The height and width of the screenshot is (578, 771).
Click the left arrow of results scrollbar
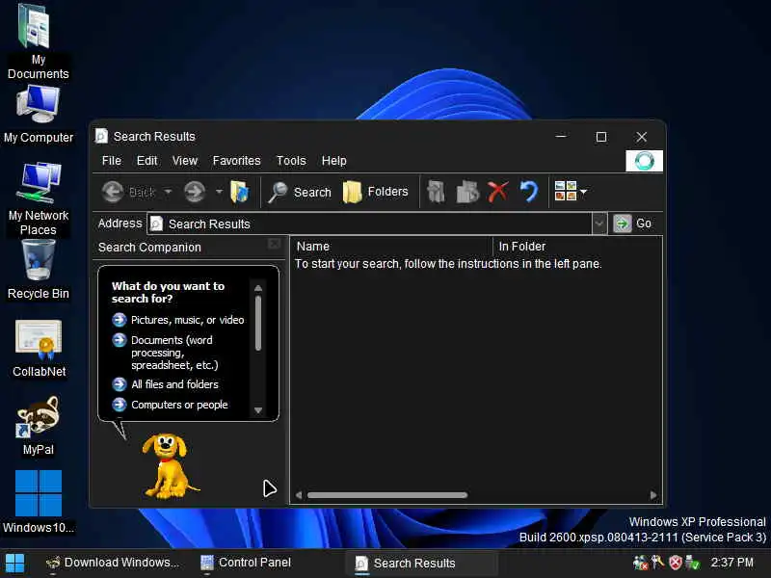(x=299, y=495)
